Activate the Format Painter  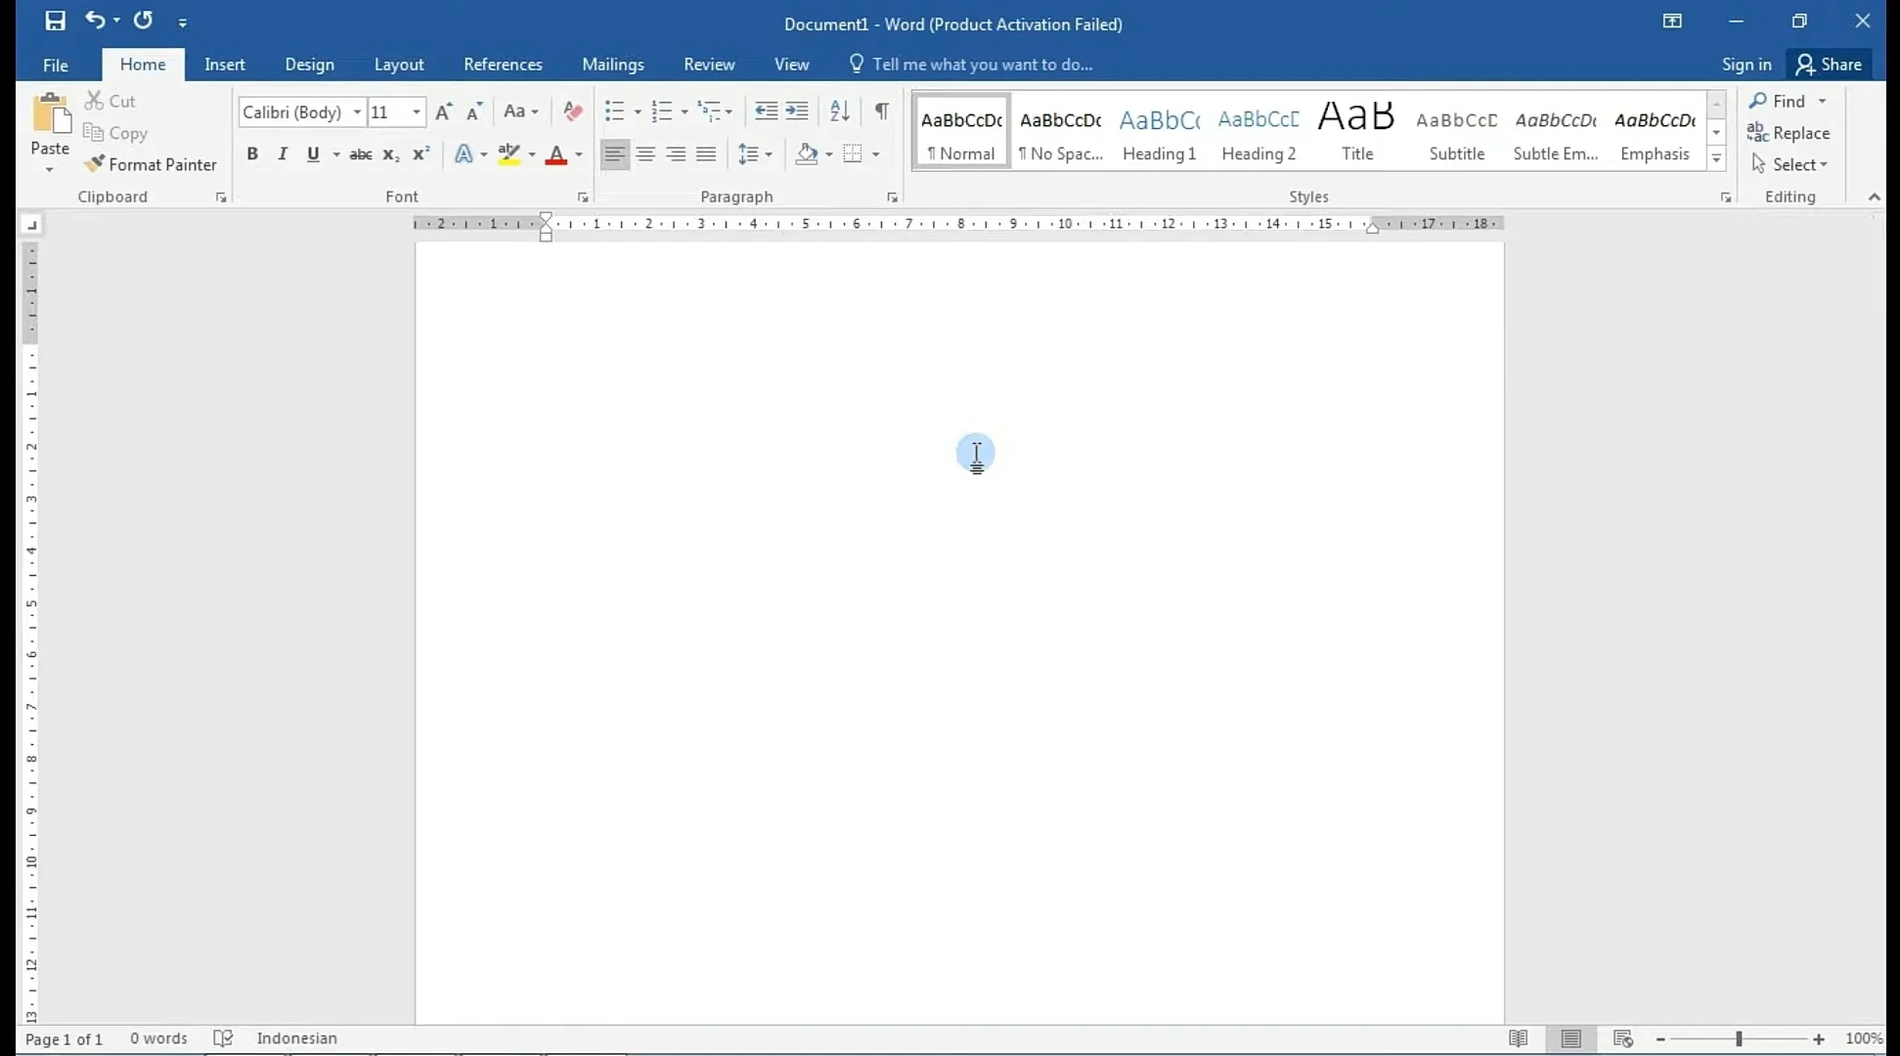pos(151,164)
